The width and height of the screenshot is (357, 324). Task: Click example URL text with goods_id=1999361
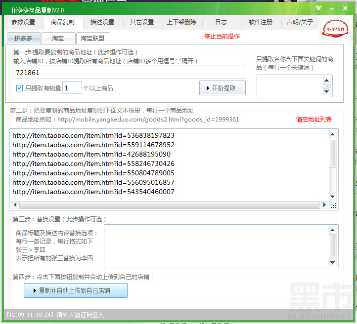pyautogui.click(x=148, y=120)
